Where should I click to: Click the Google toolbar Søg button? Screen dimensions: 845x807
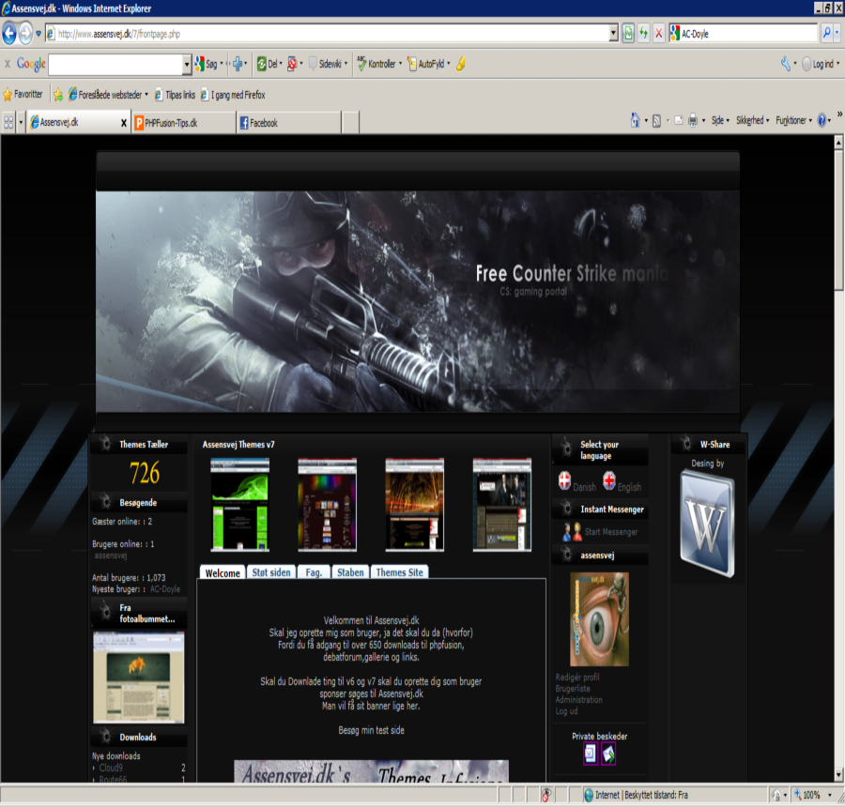click(208, 64)
